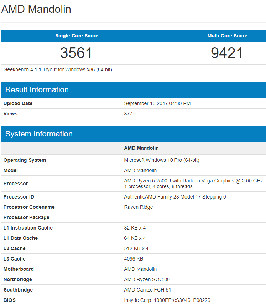Screen dimensions: 266x304
Task: Select the multi-core score value 9421
Action: (x=227, y=53)
